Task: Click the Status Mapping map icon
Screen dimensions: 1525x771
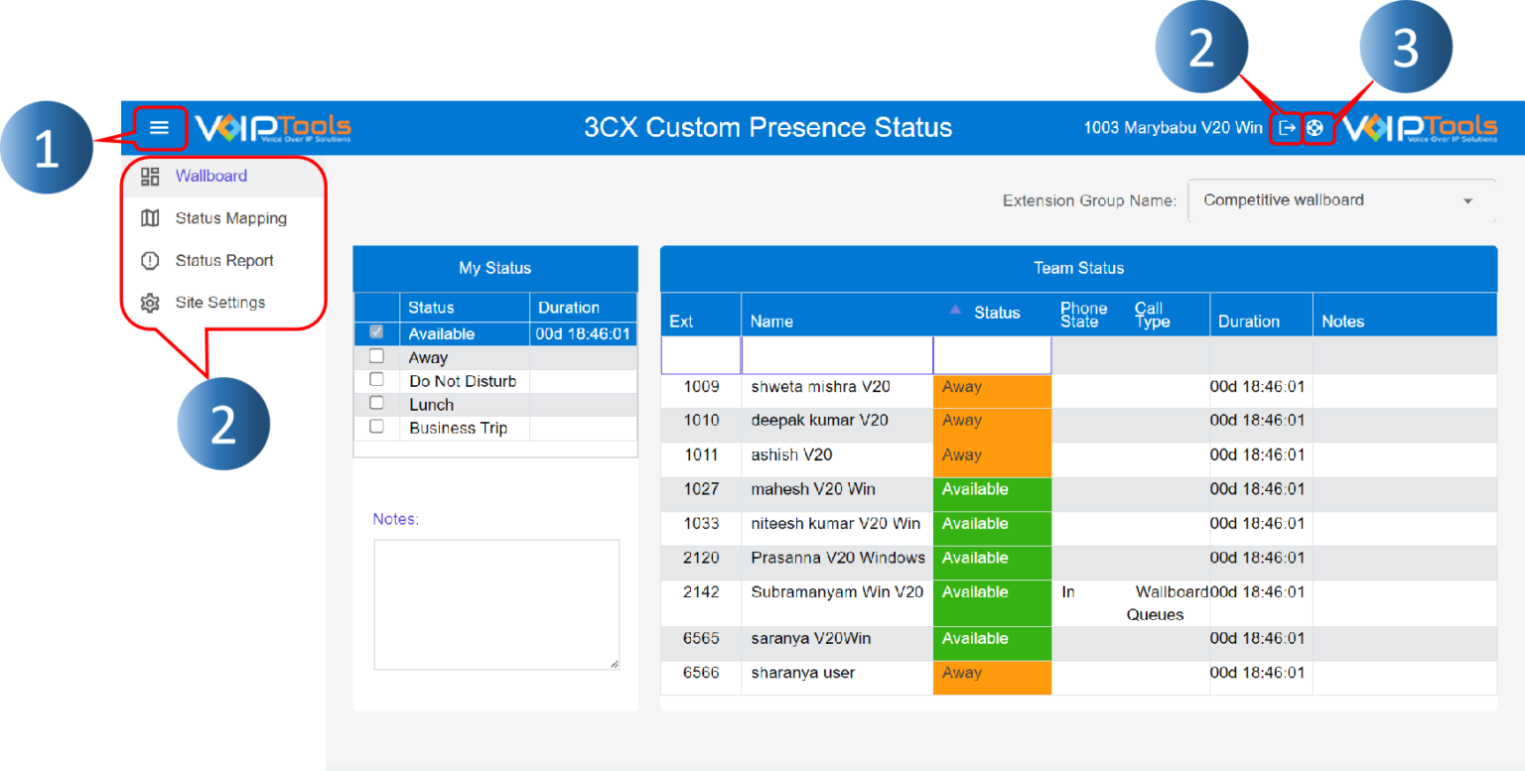Action: click(150, 218)
